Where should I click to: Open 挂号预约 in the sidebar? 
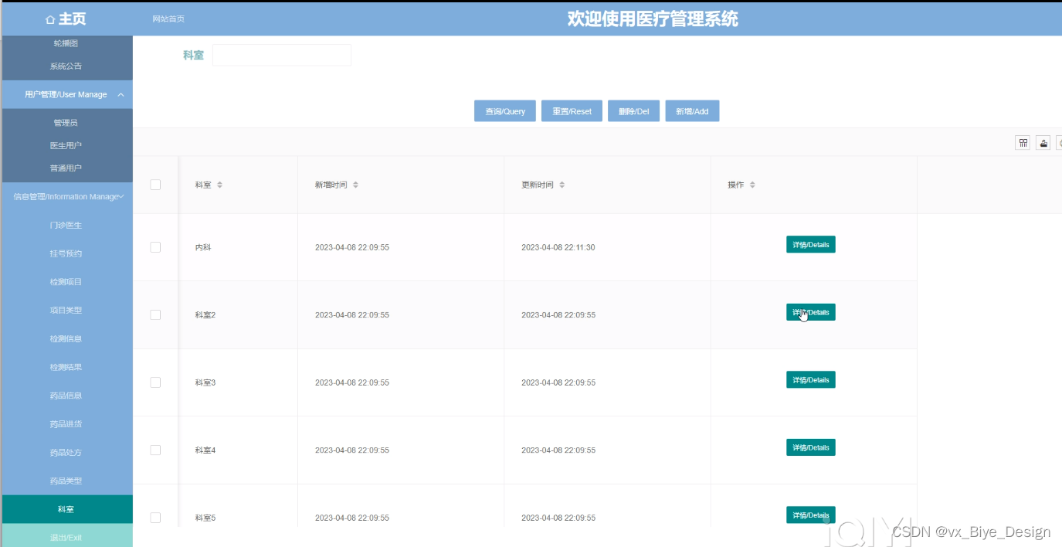click(66, 253)
